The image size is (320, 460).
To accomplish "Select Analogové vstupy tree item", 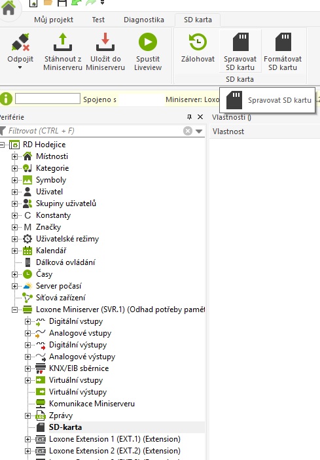I will [80, 333].
